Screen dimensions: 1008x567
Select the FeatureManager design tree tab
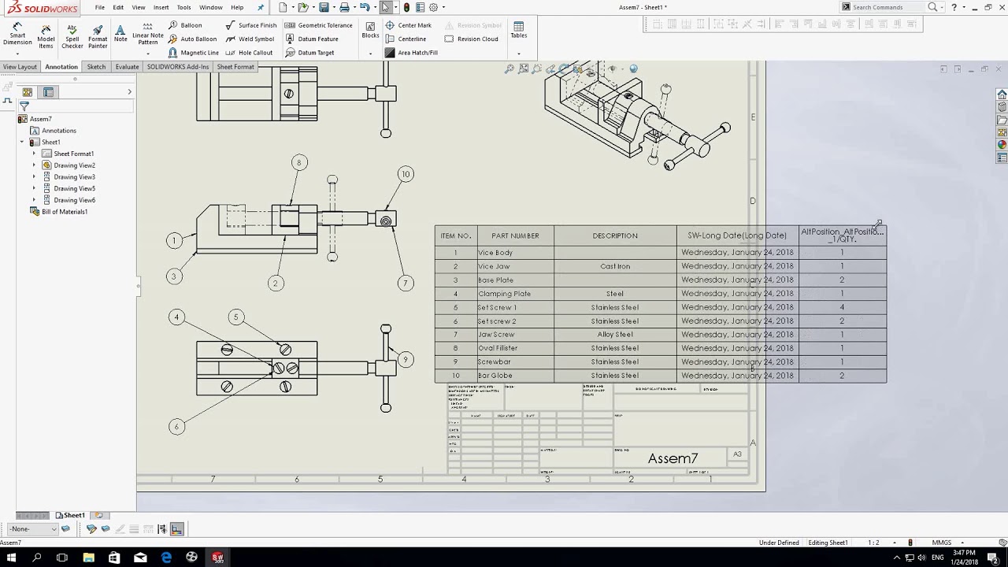28,92
